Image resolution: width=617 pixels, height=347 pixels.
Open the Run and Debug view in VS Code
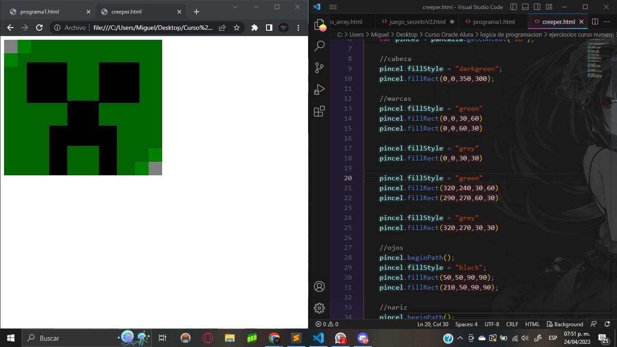319,89
